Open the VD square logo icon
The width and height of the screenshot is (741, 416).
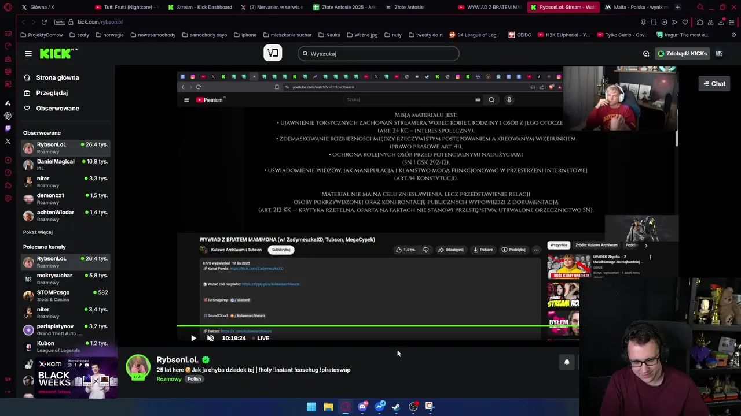(273, 53)
